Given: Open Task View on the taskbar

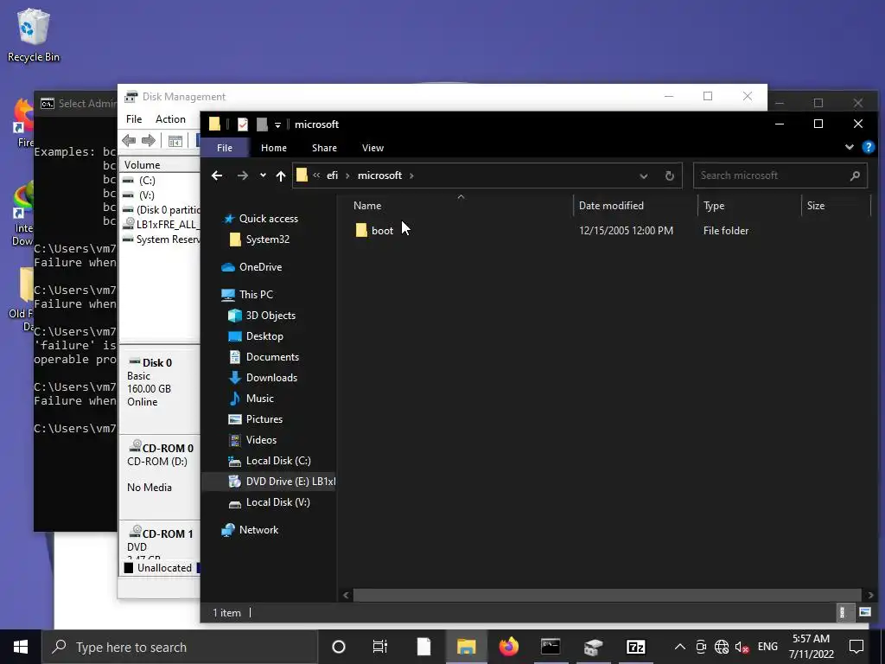Looking at the screenshot, I should (380, 647).
